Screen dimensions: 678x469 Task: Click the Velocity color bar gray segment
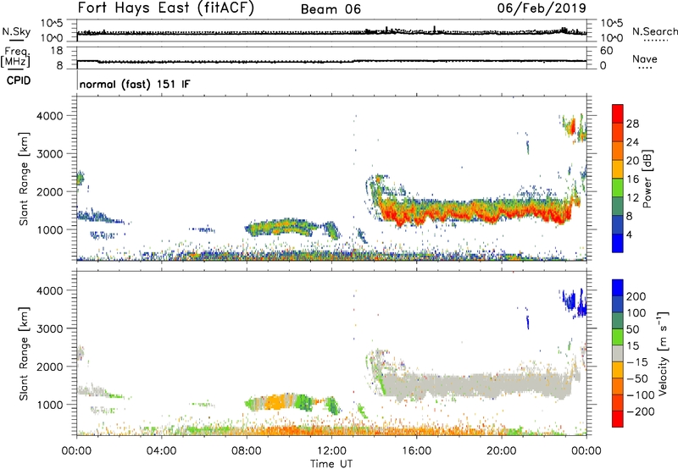pyautogui.click(x=618, y=353)
